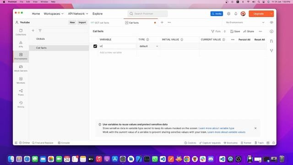Click the info icon next to TYPE

click(x=147, y=39)
